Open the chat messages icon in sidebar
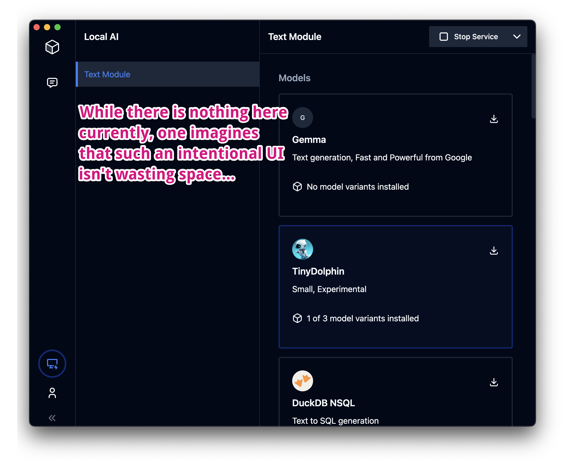Viewport: 565px width, 465px height. 52,83
